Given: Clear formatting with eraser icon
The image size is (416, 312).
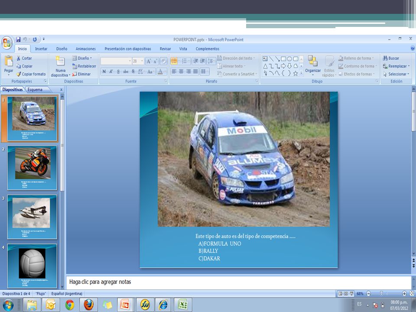Looking at the screenshot, I should (163, 61).
